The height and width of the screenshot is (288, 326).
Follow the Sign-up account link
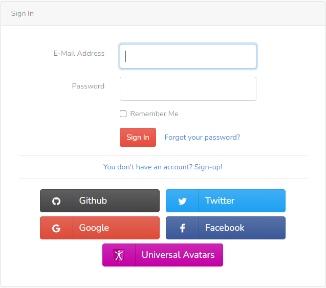click(163, 167)
